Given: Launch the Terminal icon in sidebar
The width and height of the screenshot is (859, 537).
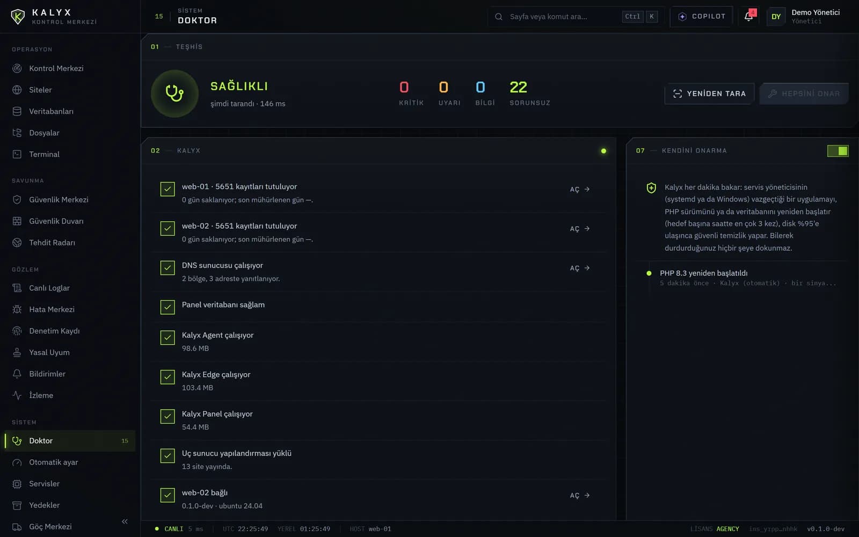Looking at the screenshot, I should click(x=17, y=154).
